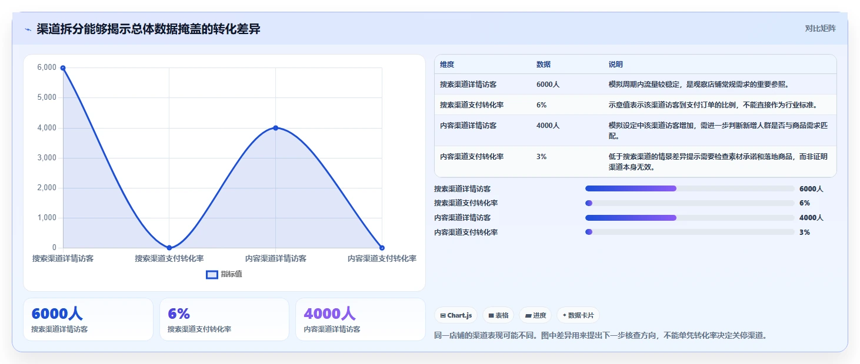Click the lightning icon beside the title
The height and width of the screenshot is (364, 860).
point(28,29)
